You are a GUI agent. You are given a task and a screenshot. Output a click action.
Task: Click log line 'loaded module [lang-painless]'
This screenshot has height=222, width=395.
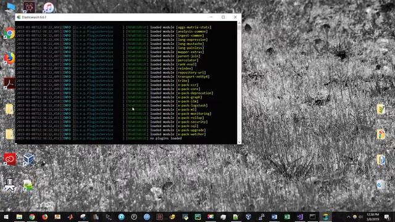177,48
